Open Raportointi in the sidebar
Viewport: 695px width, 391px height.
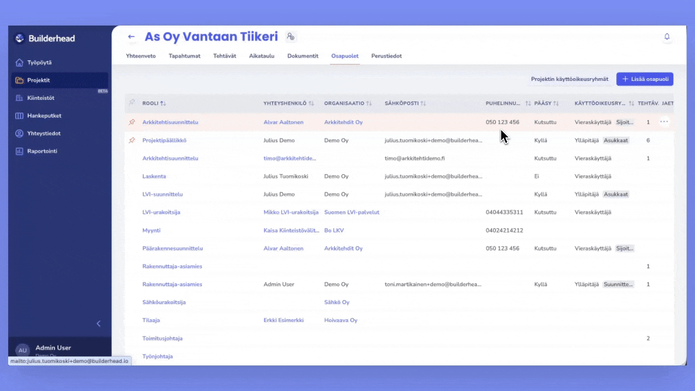[42, 151]
